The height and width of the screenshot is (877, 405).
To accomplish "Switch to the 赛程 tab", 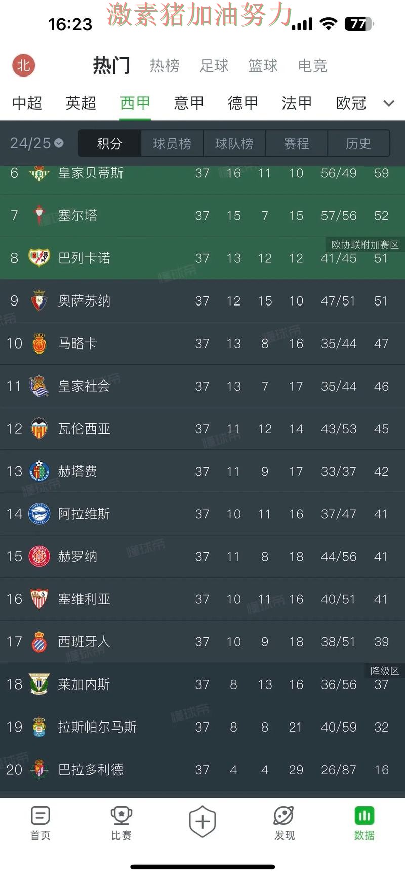I will coord(297,143).
